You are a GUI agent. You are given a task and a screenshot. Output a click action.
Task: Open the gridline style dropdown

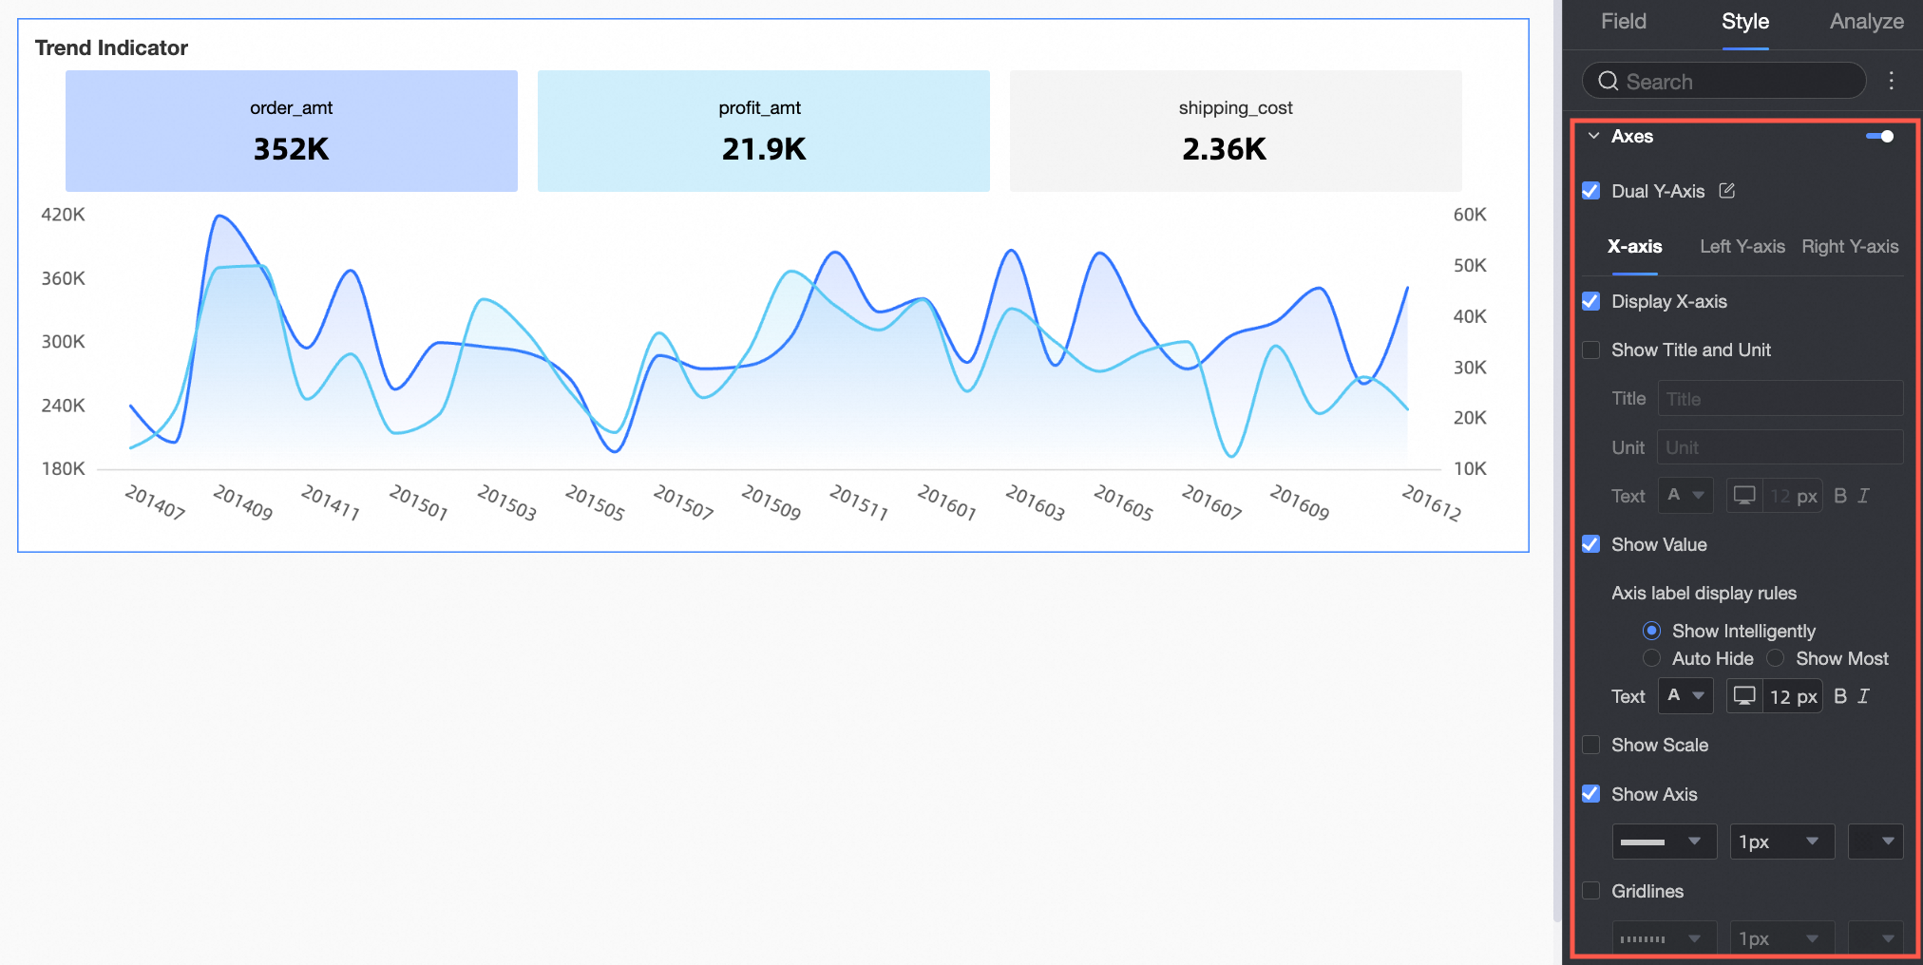(1665, 938)
